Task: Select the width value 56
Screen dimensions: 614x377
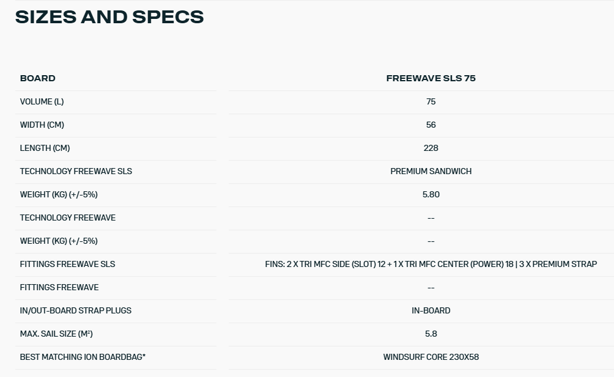Action: tap(431, 125)
